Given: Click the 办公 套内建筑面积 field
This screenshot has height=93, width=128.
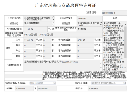Looking at the screenshot, I should coord(86,51).
